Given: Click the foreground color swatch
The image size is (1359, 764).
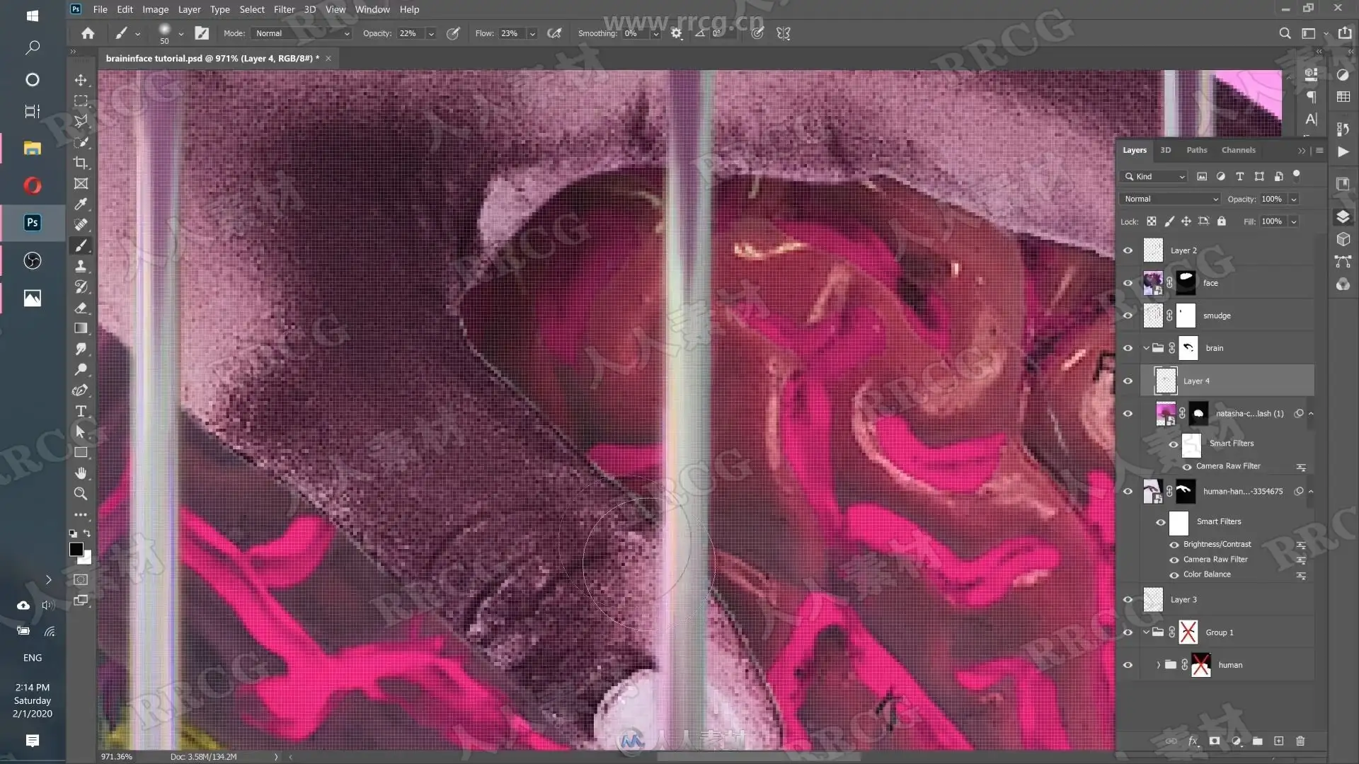Looking at the screenshot, I should (x=76, y=549).
